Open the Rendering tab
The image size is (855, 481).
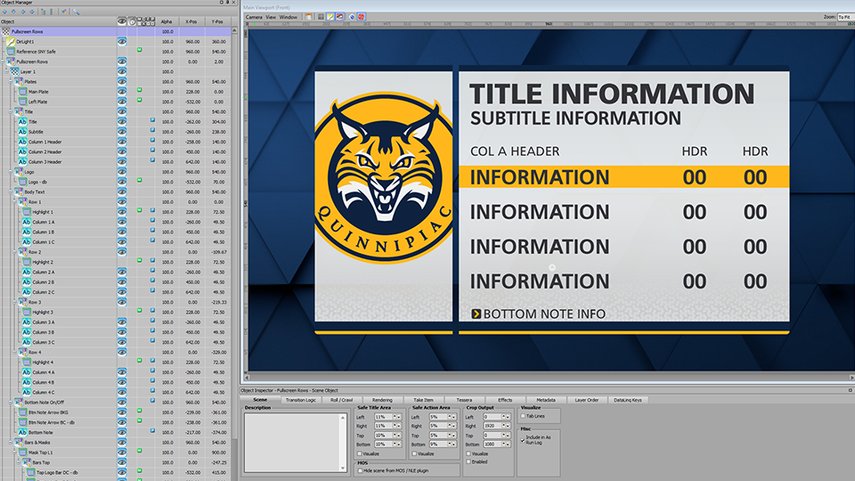click(x=382, y=400)
